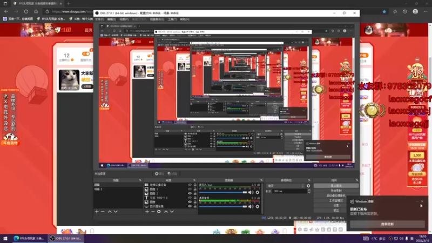Toggle lock on 图像 2 source

pyautogui.click(x=195, y=193)
